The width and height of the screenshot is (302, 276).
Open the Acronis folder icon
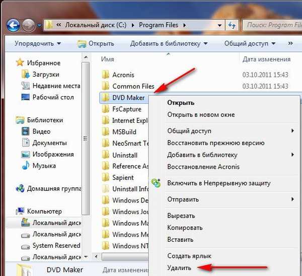click(x=106, y=75)
